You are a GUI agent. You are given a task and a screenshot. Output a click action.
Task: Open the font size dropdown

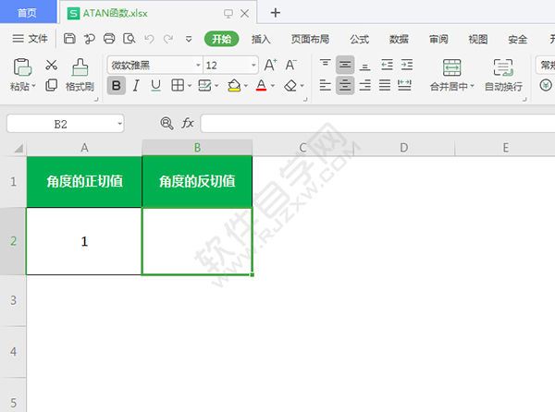coord(253,65)
